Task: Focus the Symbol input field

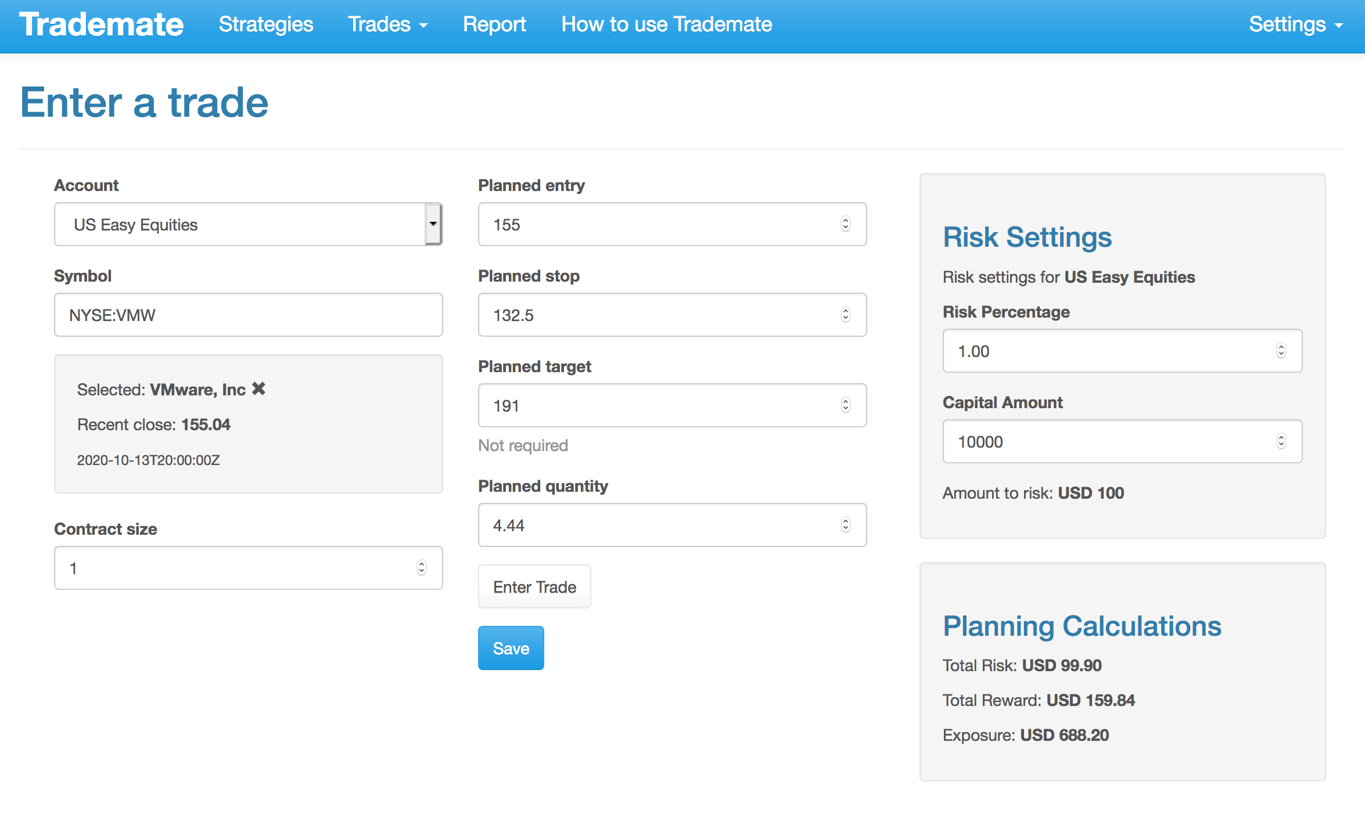Action: [x=249, y=315]
